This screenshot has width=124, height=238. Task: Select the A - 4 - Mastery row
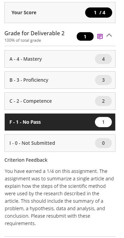[x=60, y=59]
